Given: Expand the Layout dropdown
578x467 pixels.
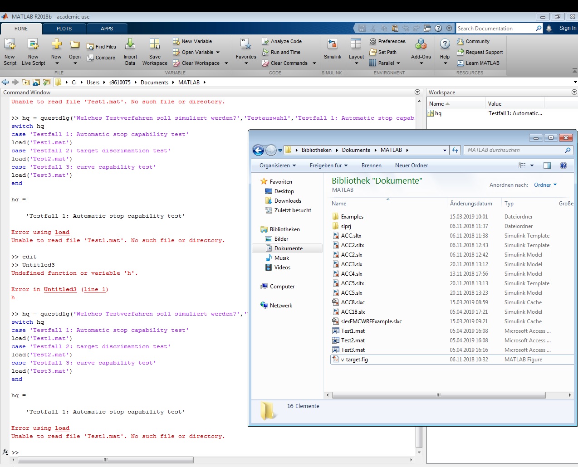Looking at the screenshot, I should coord(356,63).
